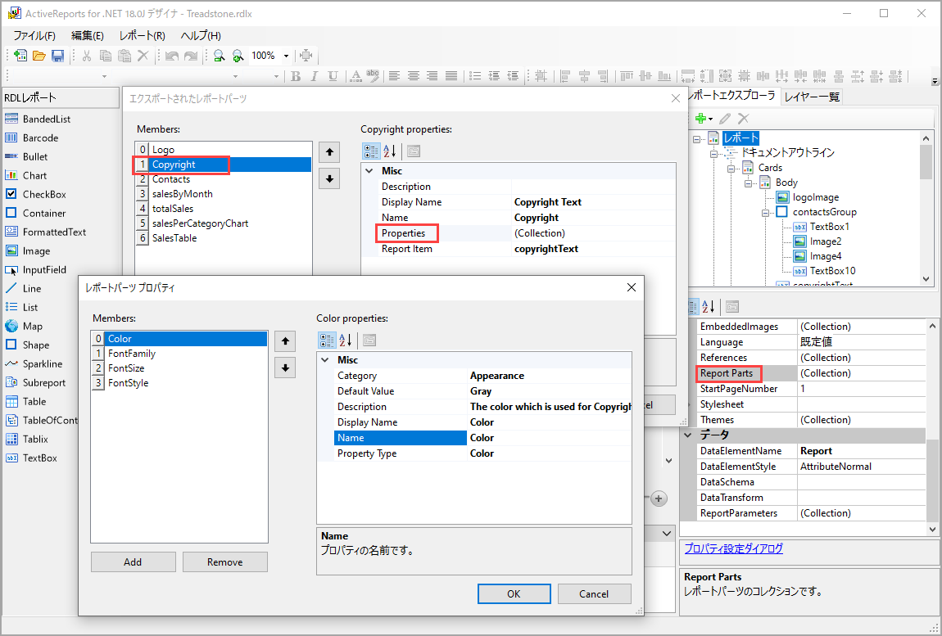
Task: Open the レポート(R) menu
Action: point(142,35)
